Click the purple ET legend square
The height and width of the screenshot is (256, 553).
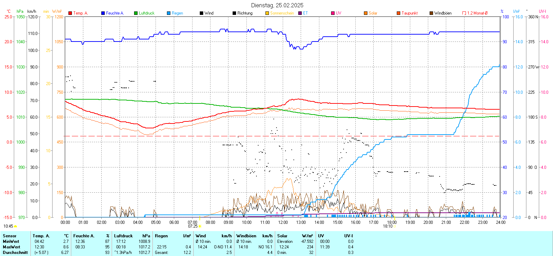tap(300, 13)
